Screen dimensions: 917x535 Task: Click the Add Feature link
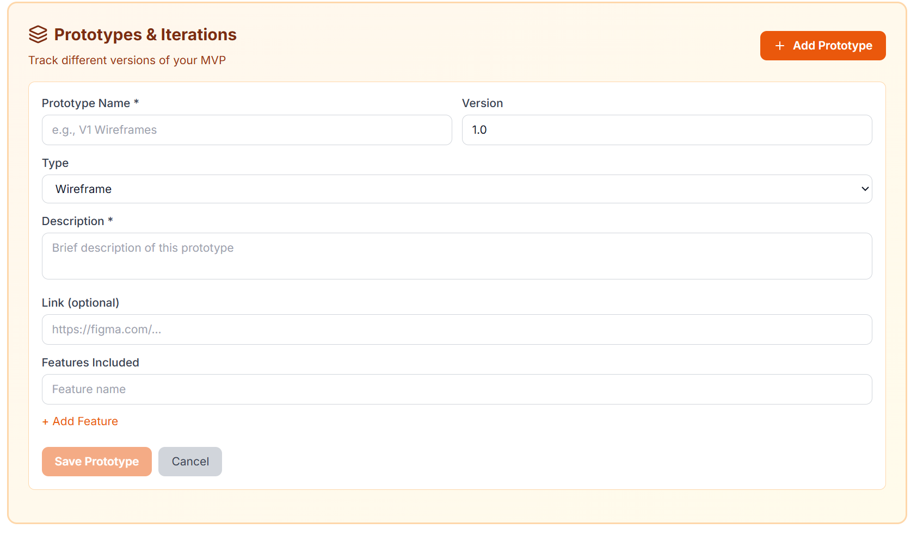(x=79, y=421)
